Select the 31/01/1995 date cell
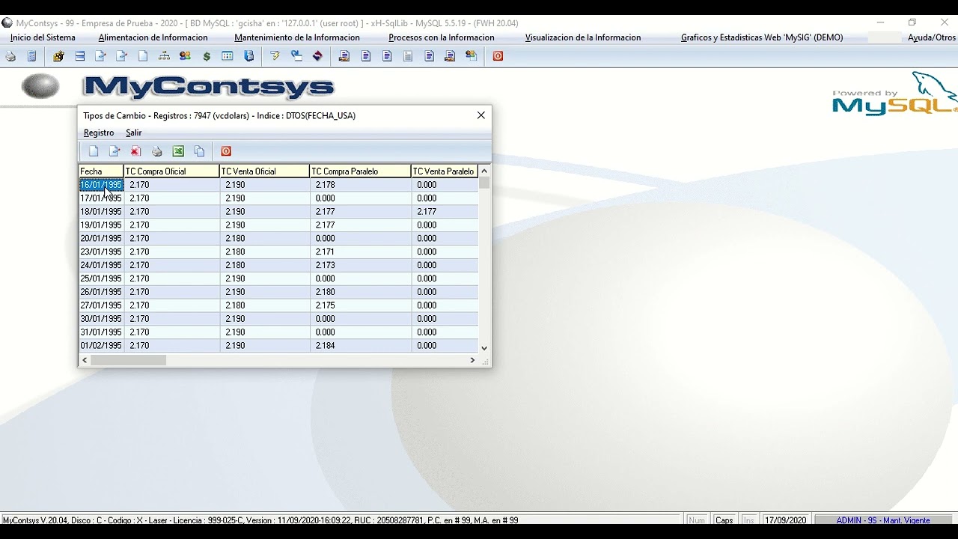Viewport: 958px width, 539px height. 101,332
